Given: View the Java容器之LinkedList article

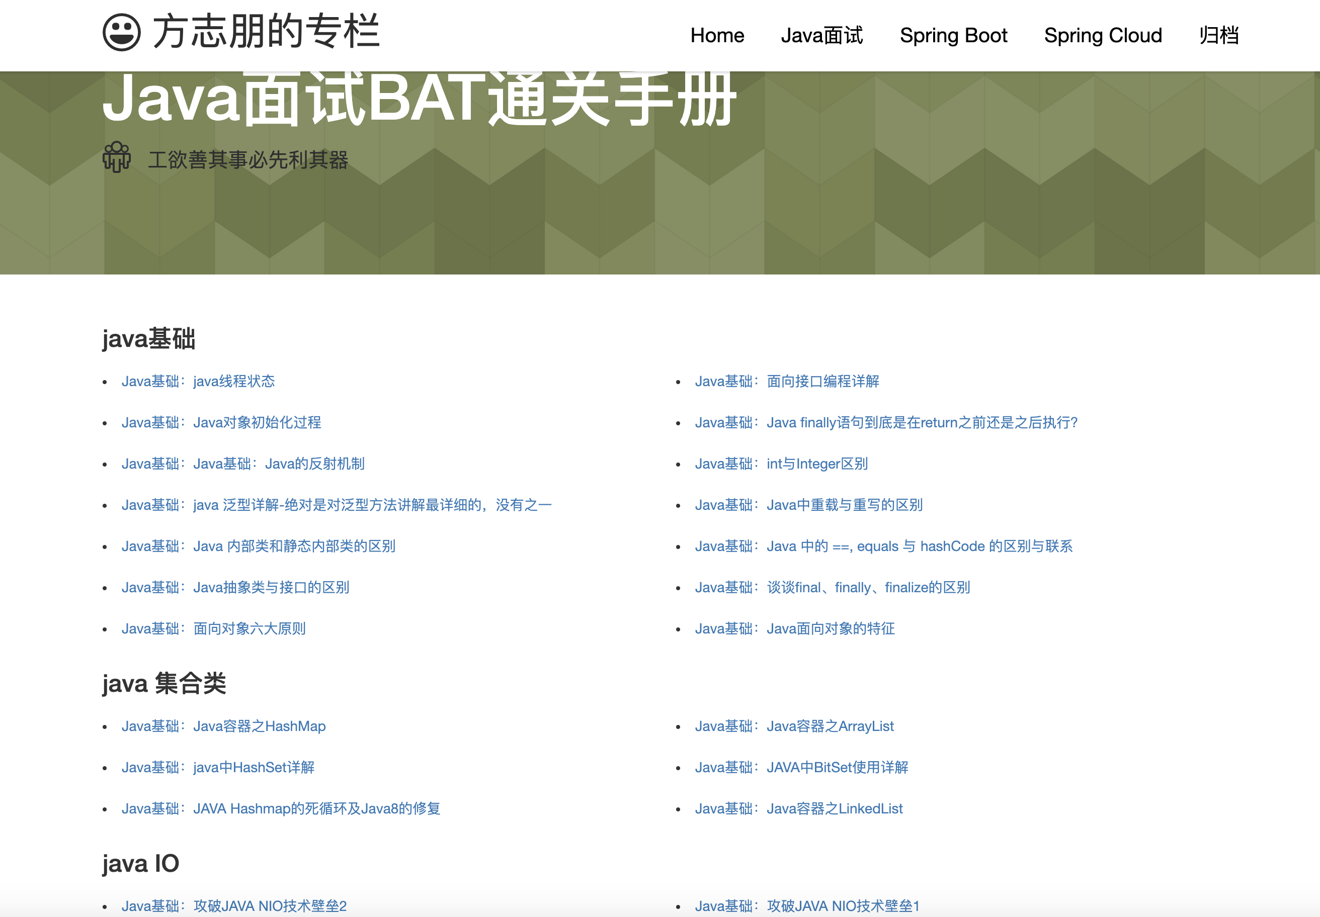Looking at the screenshot, I should (x=798, y=809).
